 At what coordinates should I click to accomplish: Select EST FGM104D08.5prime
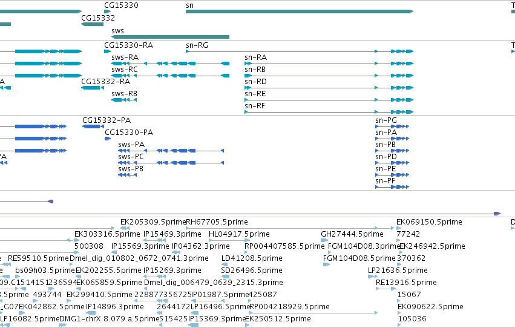click(326, 264)
